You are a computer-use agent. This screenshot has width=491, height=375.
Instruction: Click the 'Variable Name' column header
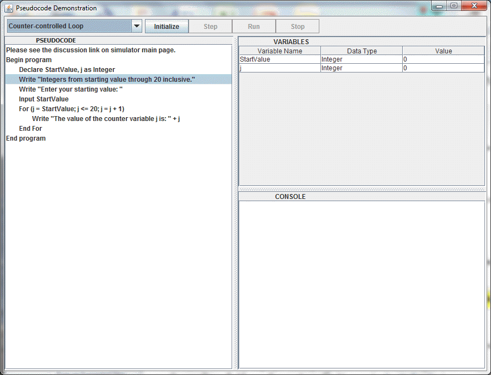[x=280, y=51]
